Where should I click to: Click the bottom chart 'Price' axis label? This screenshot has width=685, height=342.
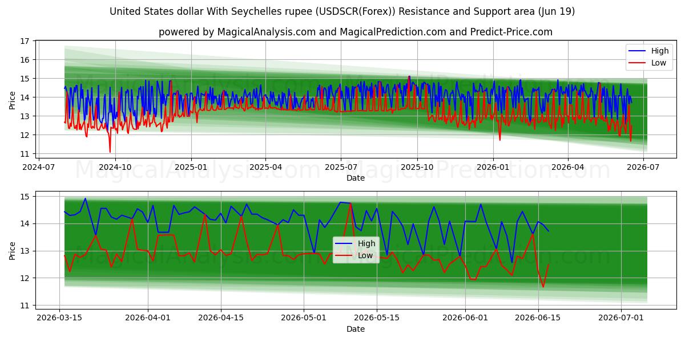(13, 251)
